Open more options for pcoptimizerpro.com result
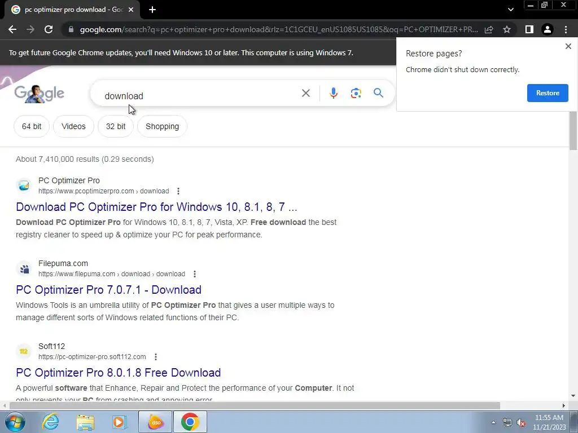The image size is (578, 433). click(178, 191)
